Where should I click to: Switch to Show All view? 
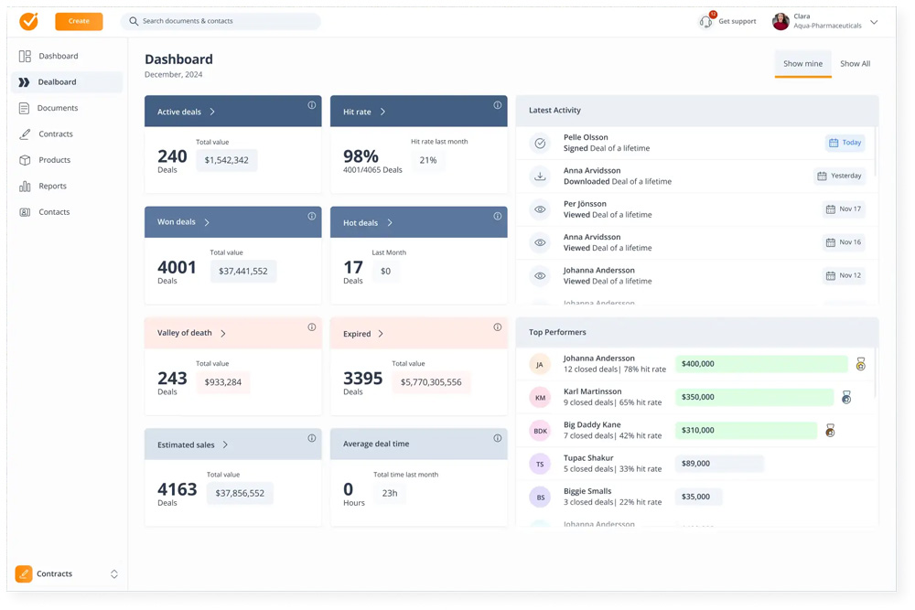[x=855, y=64]
